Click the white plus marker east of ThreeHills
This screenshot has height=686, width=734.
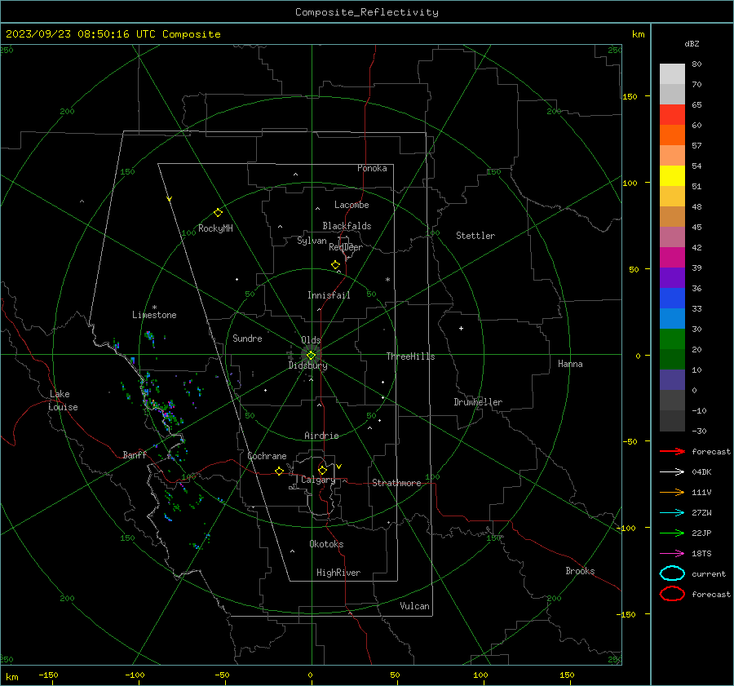(461, 328)
